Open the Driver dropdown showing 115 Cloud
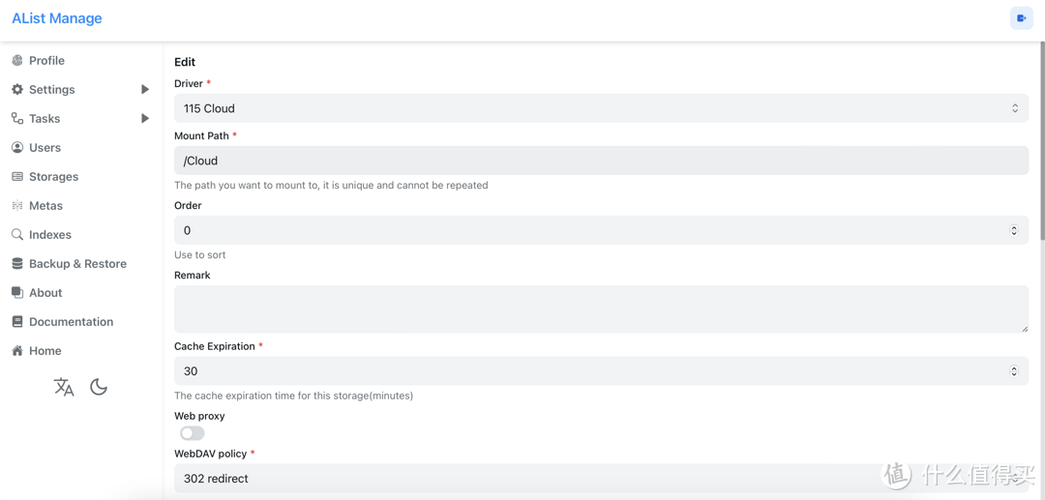The height and width of the screenshot is (500, 1045). pos(600,108)
